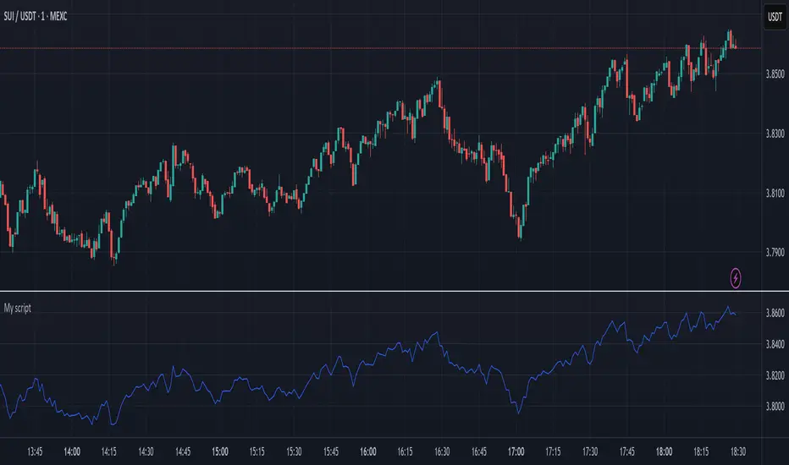Viewport: 789px width, 465px height.
Task: Click the 3.8300 price axis label
Action: [x=775, y=134]
